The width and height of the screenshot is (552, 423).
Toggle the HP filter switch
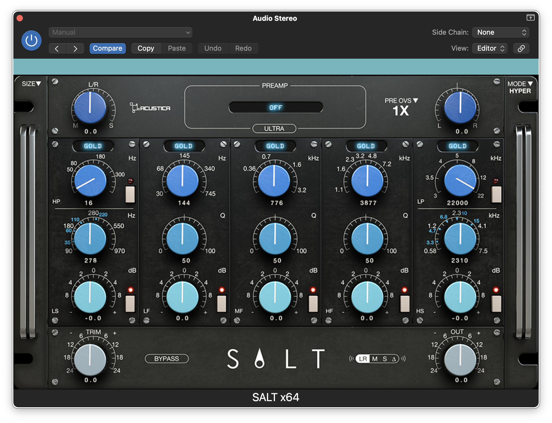(x=130, y=194)
